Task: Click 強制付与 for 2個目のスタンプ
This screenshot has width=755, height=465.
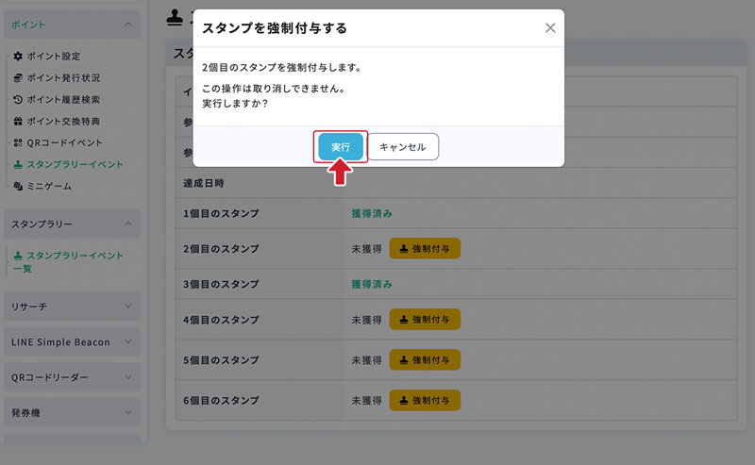Action: point(424,249)
